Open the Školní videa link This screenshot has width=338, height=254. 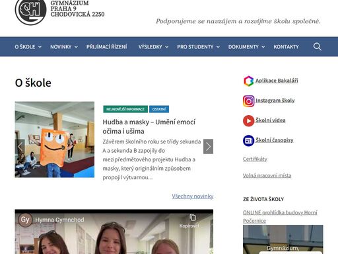pos(270,120)
